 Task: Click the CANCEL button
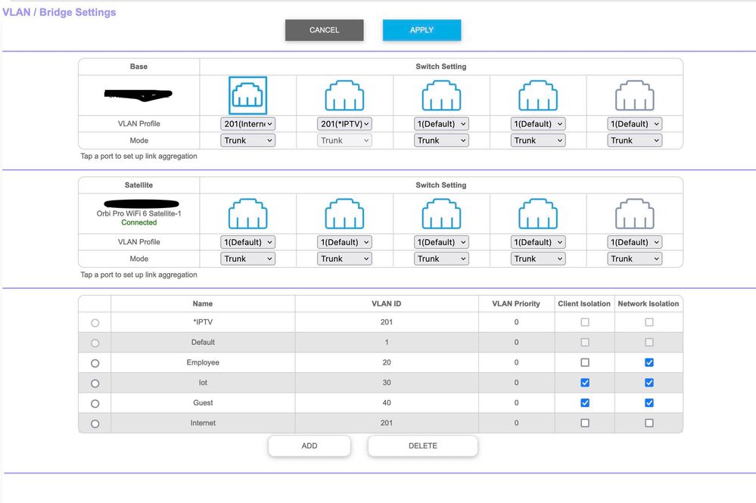(324, 30)
